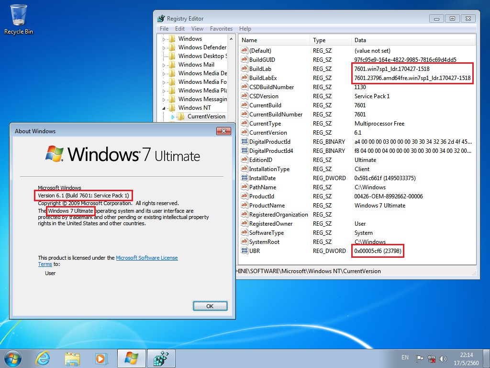Click the Windows NT folder icon
This screenshot has width=490, height=368.
tap(172, 108)
